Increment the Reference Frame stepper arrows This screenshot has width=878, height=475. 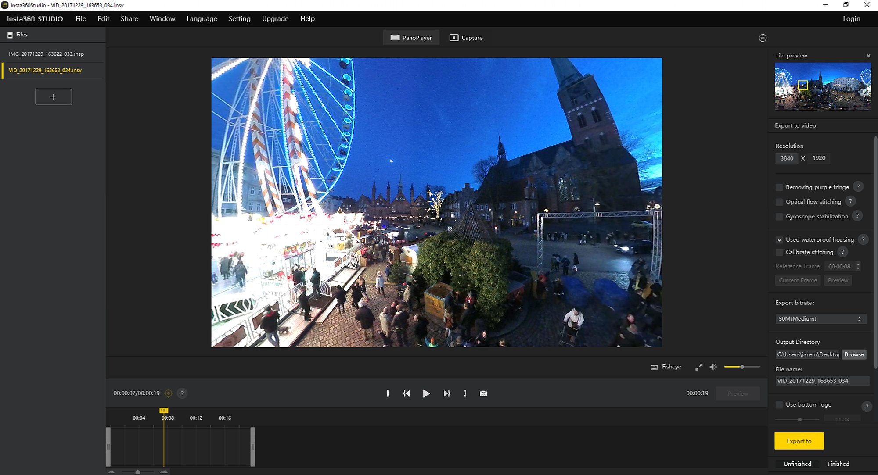click(x=858, y=264)
